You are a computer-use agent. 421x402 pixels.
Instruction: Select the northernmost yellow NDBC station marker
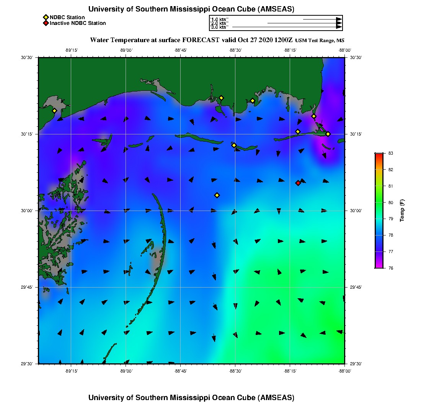point(221,98)
